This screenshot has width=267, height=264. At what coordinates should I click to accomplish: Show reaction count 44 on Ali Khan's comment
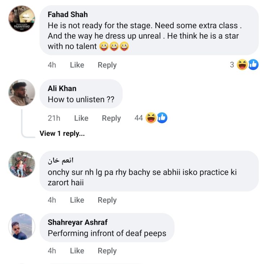coord(139,118)
